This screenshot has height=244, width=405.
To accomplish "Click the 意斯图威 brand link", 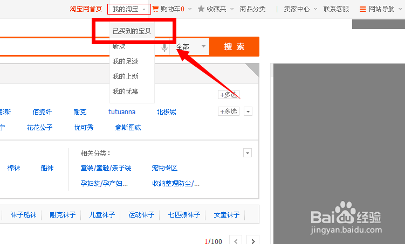I will click(128, 128).
